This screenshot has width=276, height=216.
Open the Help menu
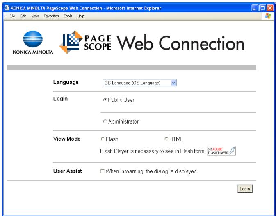(81, 16)
